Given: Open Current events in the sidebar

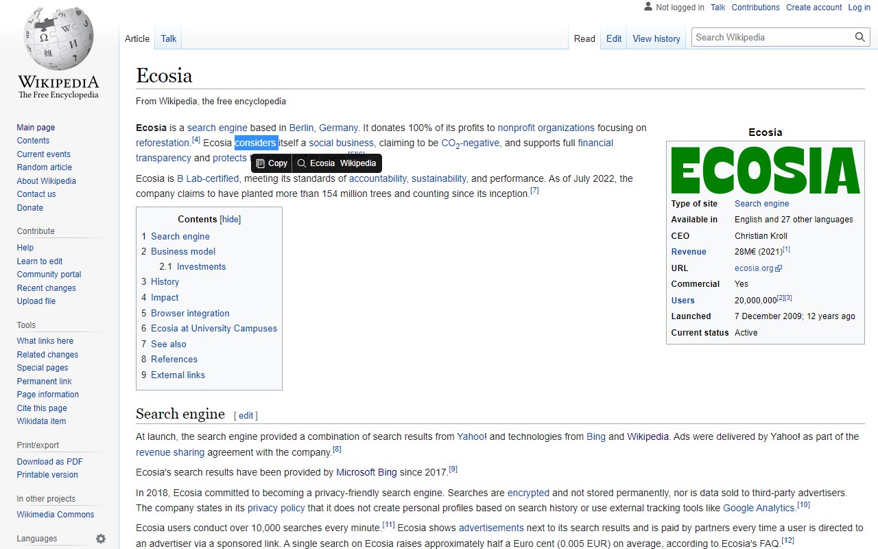Looking at the screenshot, I should (x=44, y=154).
